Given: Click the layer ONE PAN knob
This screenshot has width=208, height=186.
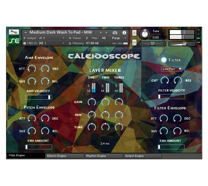Looking at the screenshot, I should [x=92, y=115].
